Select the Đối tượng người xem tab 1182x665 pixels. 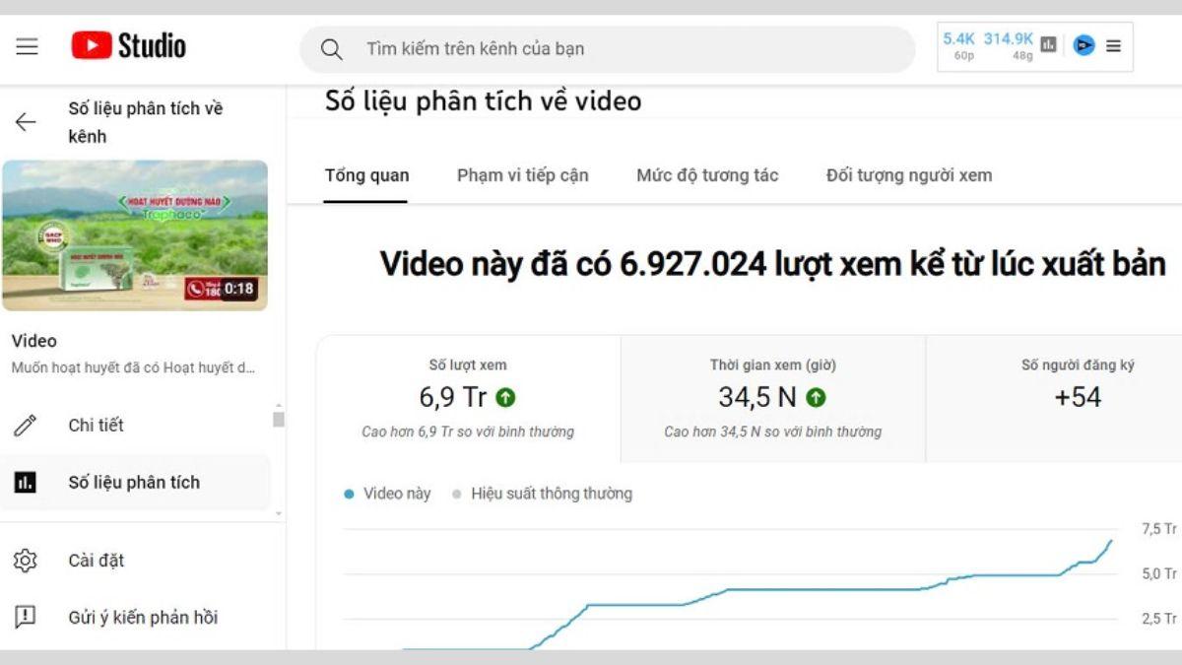point(909,175)
